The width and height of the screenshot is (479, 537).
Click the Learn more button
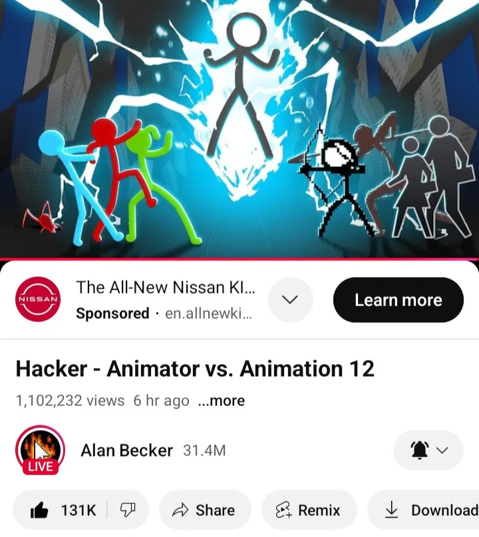tap(399, 299)
